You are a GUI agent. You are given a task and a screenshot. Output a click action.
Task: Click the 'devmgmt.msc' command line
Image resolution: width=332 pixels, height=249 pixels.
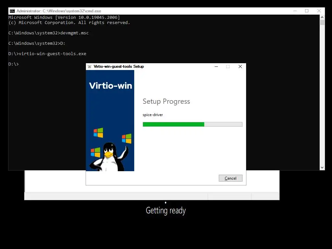(49, 33)
